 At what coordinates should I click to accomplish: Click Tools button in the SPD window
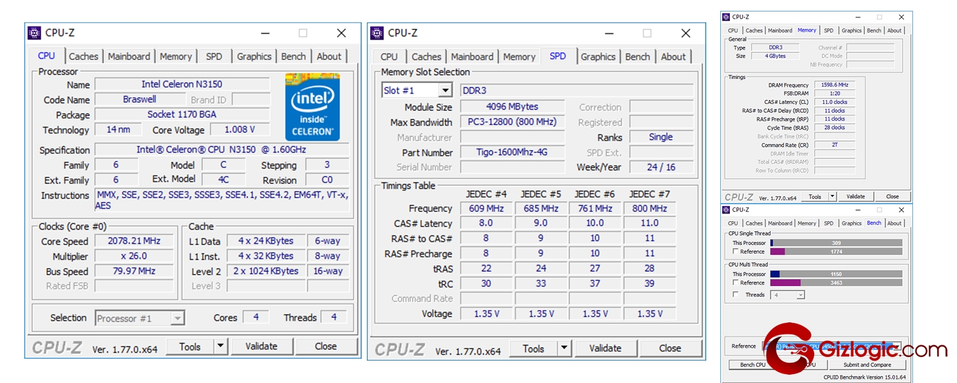tap(533, 348)
